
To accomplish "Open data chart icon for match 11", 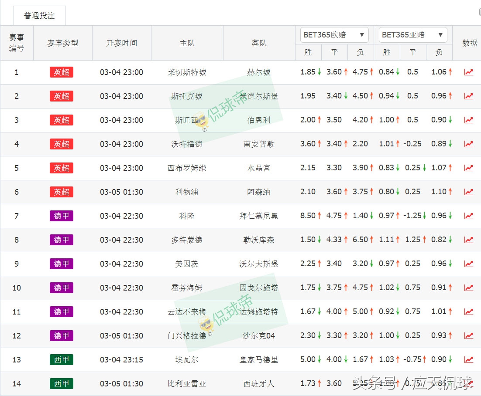I will click(468, 311).
